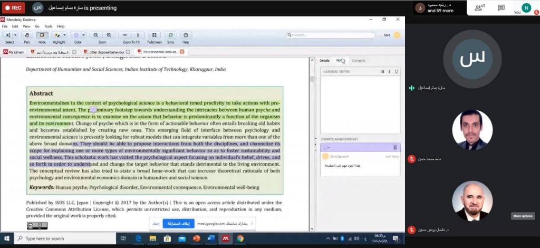The height and width of the screenshot is (248, 540).
Task: Open the Details tab in side panel
Action: pos(324,61)
